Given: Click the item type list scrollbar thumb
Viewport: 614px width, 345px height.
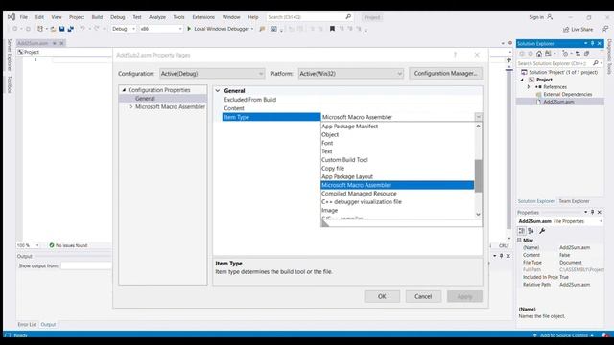Looking at the screenshot, I should [x=478, y=175].
